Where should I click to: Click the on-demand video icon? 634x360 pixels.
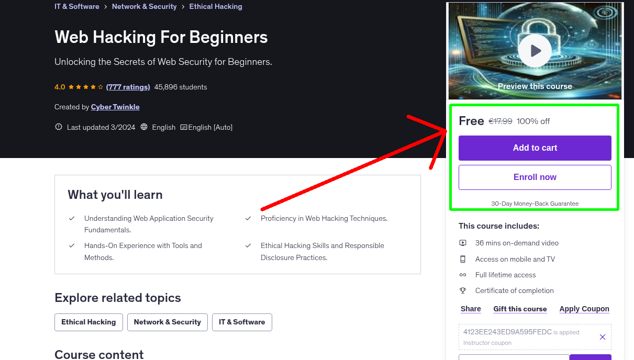coord(463,243)
